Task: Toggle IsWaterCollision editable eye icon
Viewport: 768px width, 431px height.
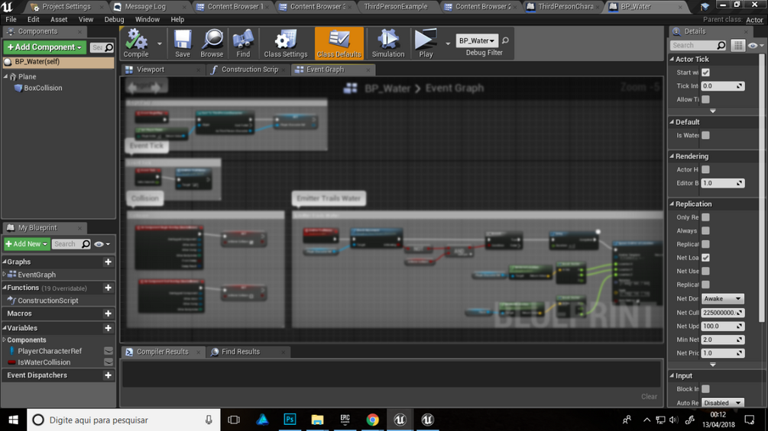Action: (x=109, y=362)
